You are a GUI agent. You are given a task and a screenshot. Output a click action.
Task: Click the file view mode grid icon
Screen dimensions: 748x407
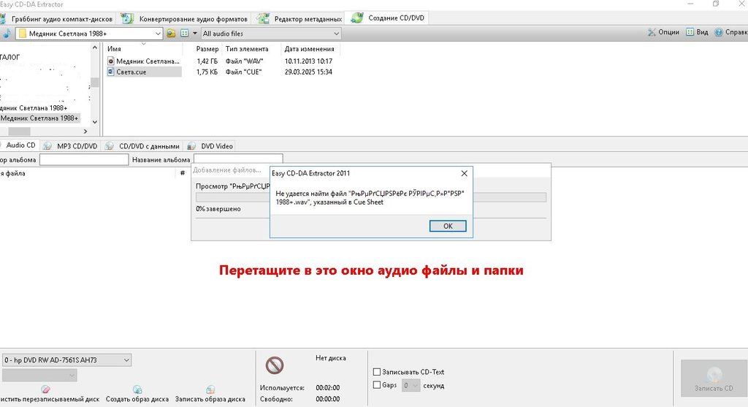[x=185, y=34]
